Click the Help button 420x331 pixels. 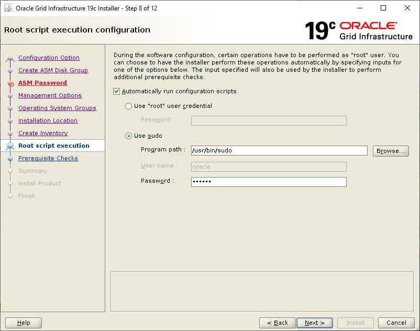(24, 323)
